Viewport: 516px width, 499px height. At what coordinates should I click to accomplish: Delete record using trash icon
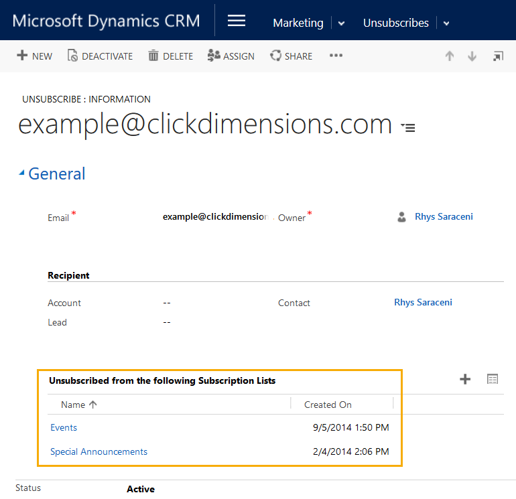pyautogui.click(x=153, y=56)
